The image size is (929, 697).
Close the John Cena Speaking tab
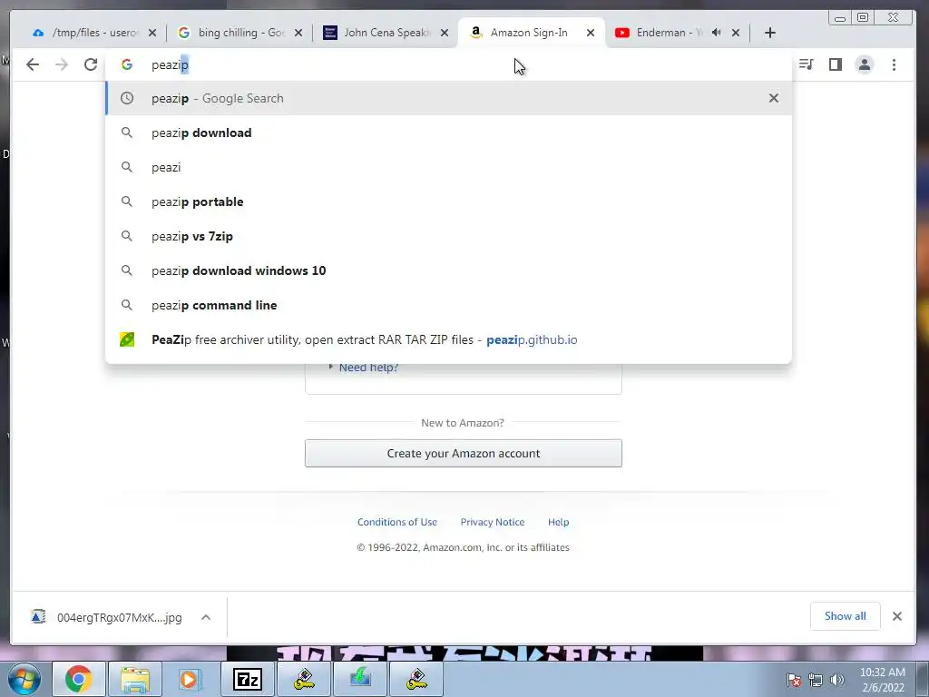pyautogui.click(x=445, y=33)
